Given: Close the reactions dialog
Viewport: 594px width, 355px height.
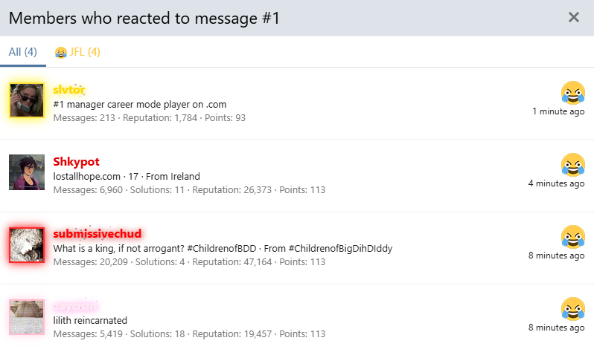Looking at the screenshot, I should (574, 17).
